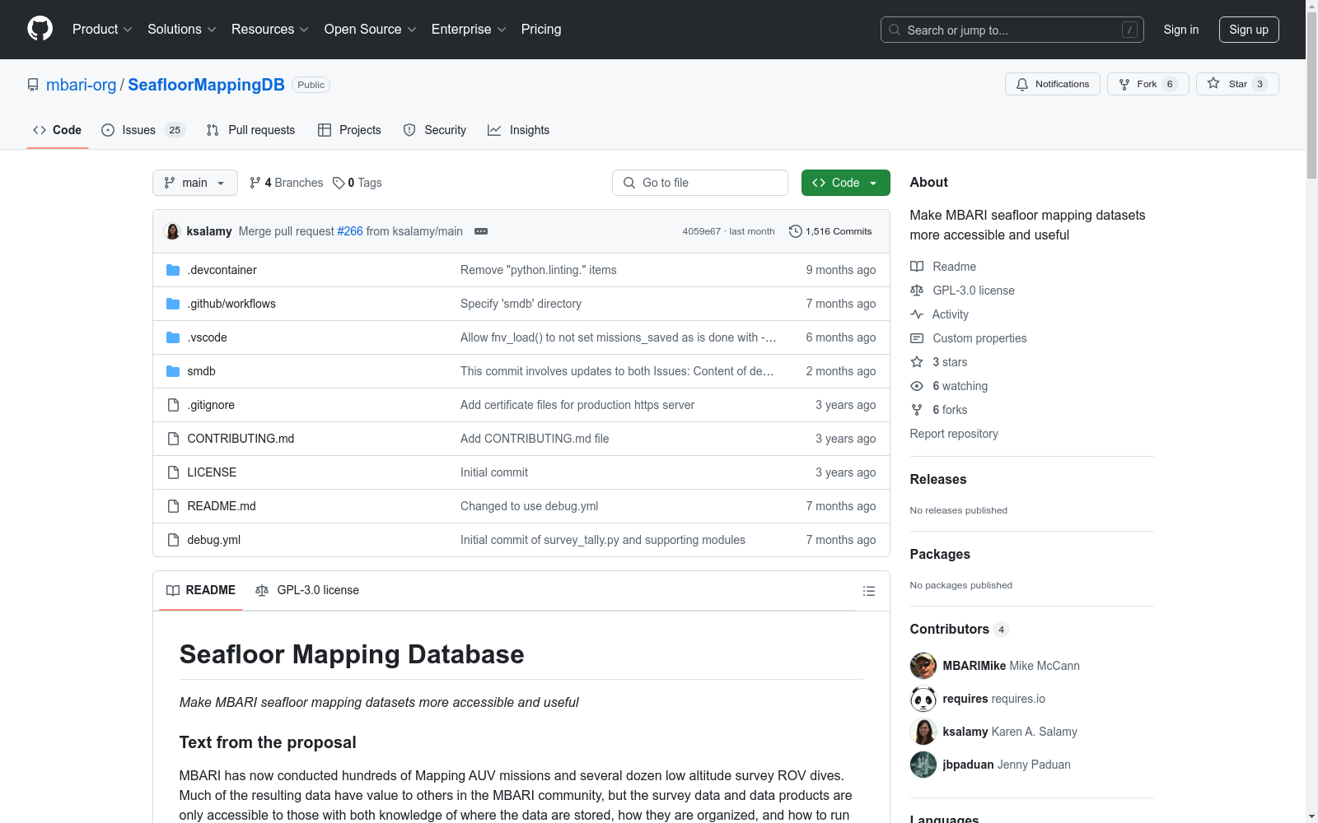Switch to the Projects tab

pyautogui.click(x=349, y=130)
